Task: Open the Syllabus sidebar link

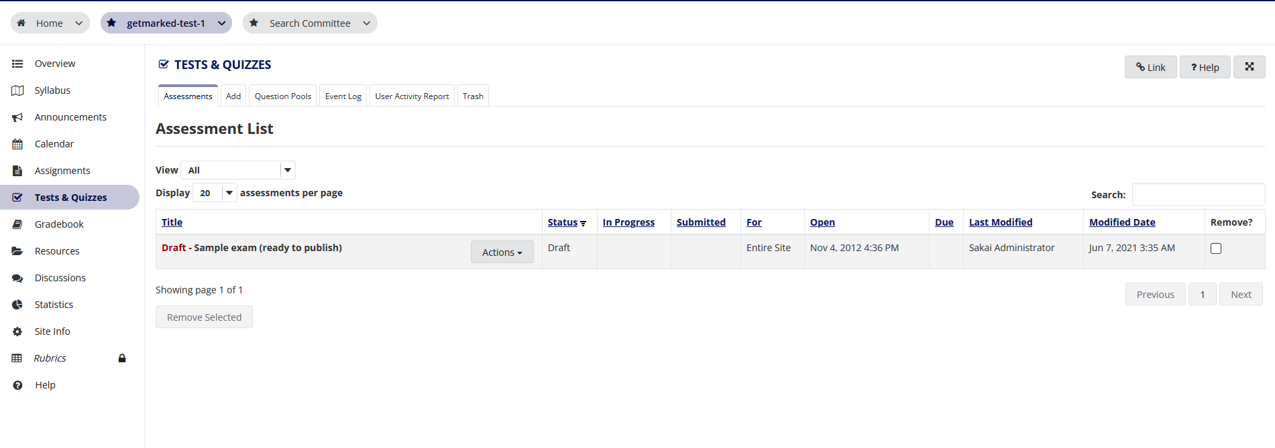Action: click(52, 90)
